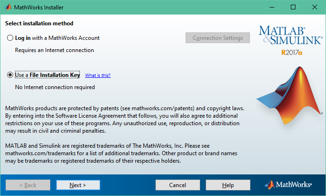The height and width of the screenshot is (196, 326).
Task: Maximize the installer window
Action: 293,7
